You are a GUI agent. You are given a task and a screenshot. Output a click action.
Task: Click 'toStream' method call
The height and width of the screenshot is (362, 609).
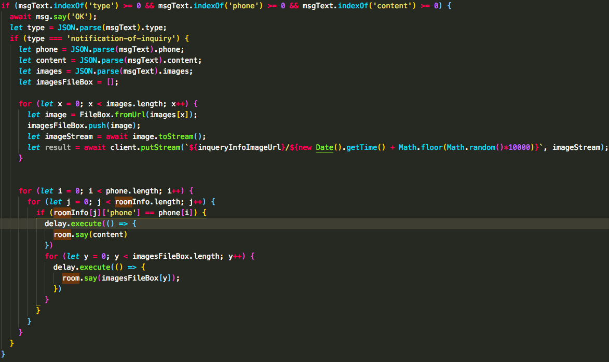pyautogui.click(x=176, y=136)
